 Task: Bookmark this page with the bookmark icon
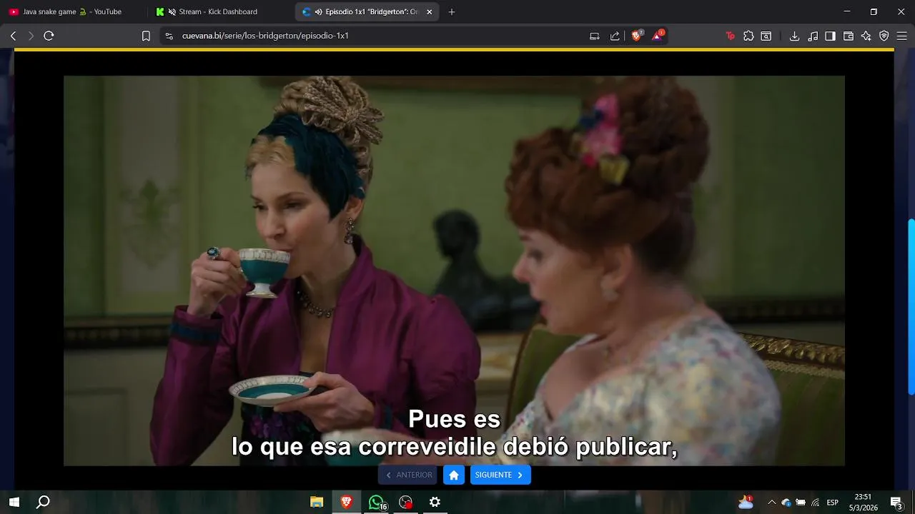click(146, 36)
